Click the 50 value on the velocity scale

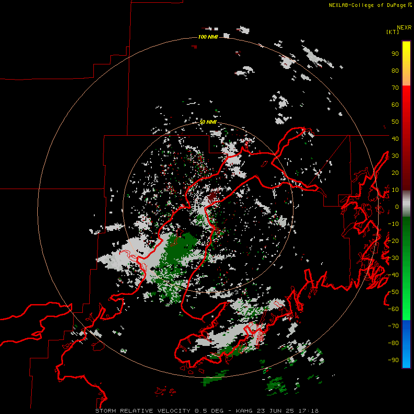395,122
